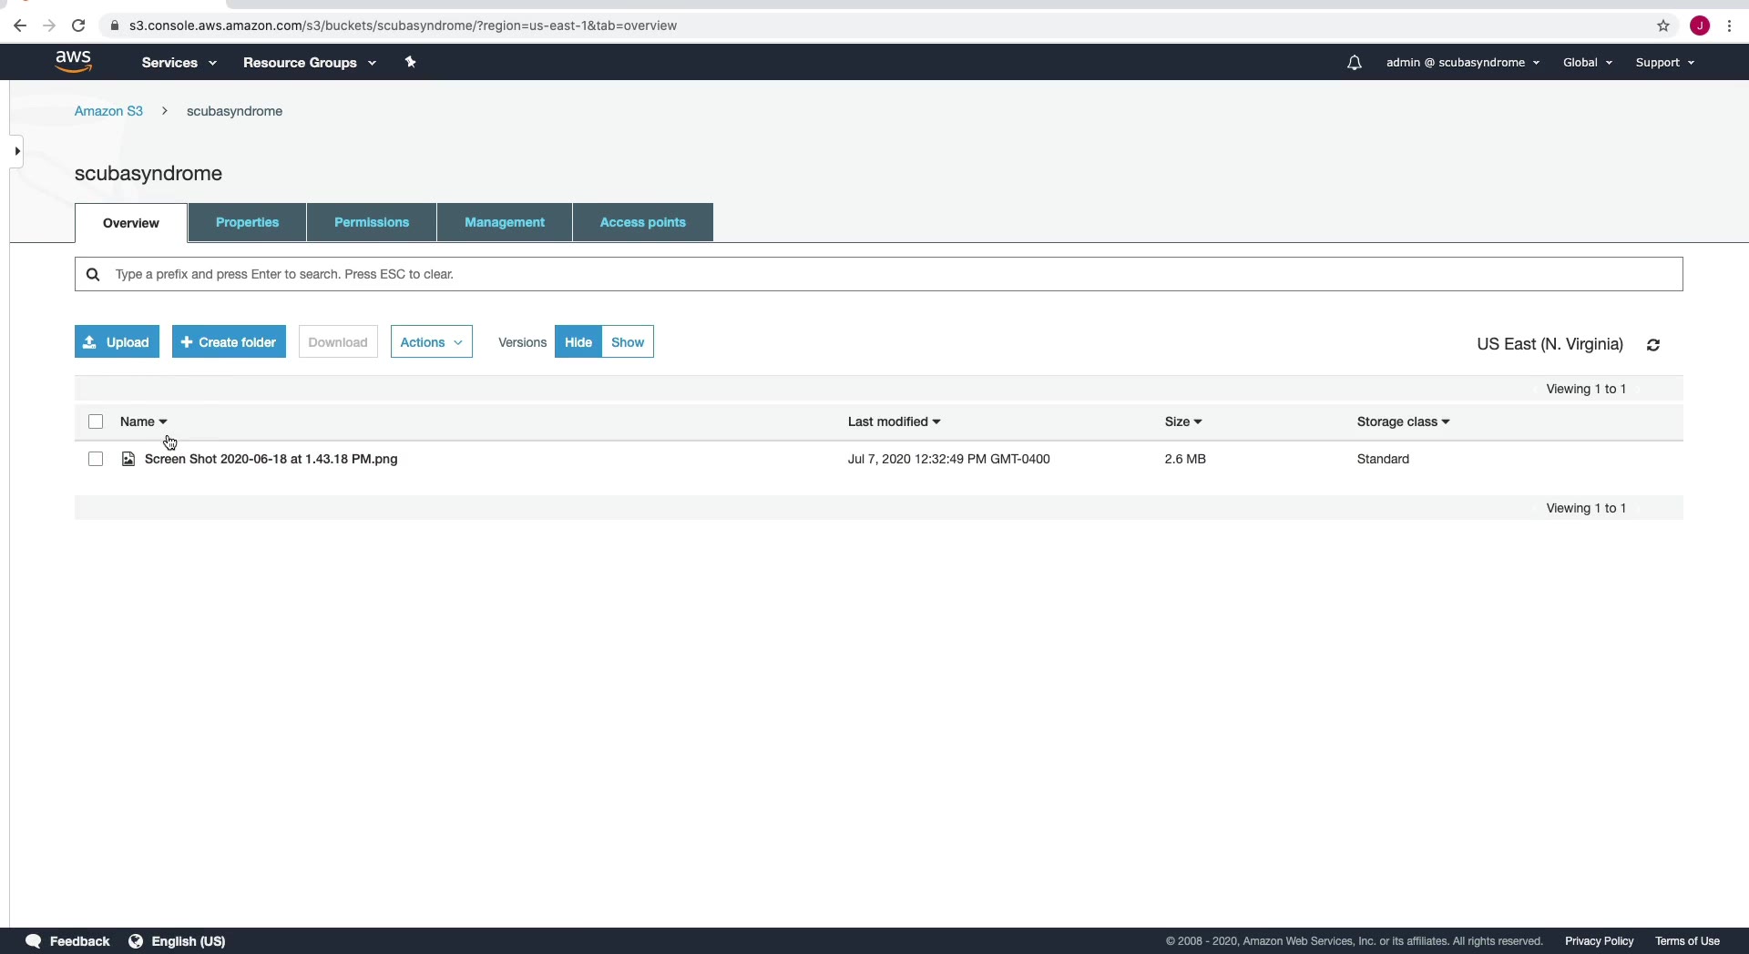Expand the left side navigation panel

(x=16, y=151)
